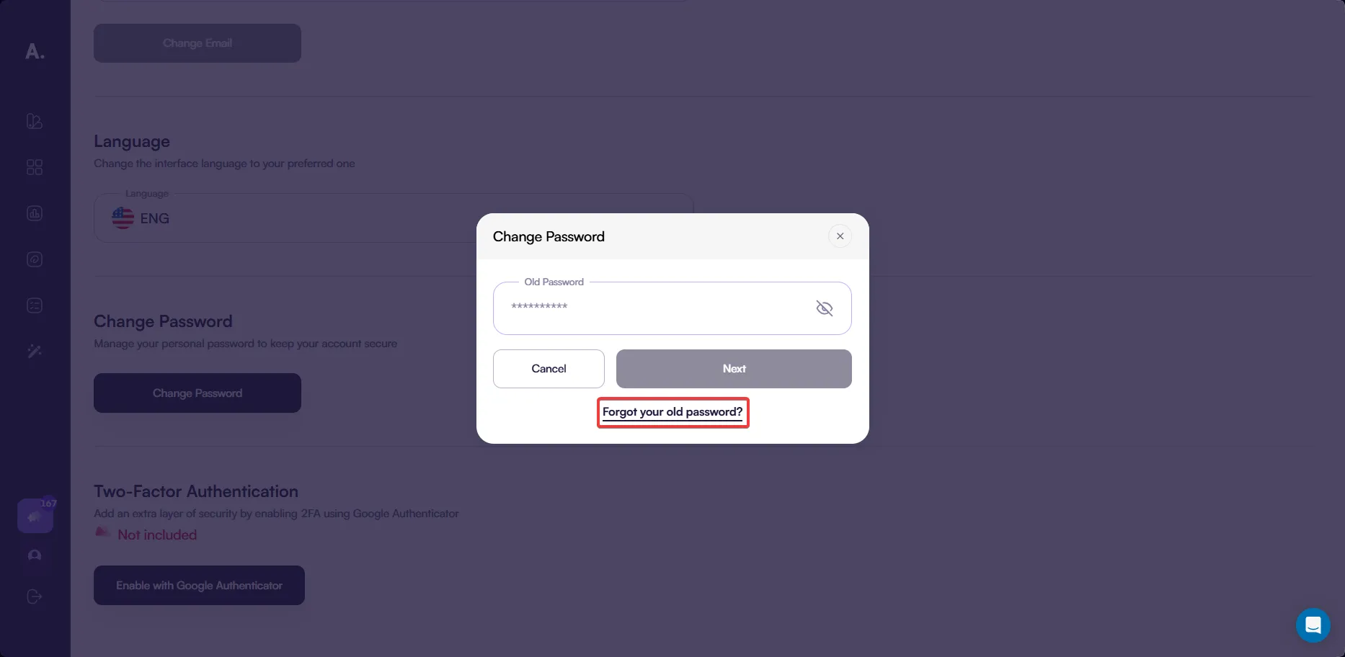Screen dimensions: 1345x657
Task: Open the user profile sidebar icon
Action: 35,555
